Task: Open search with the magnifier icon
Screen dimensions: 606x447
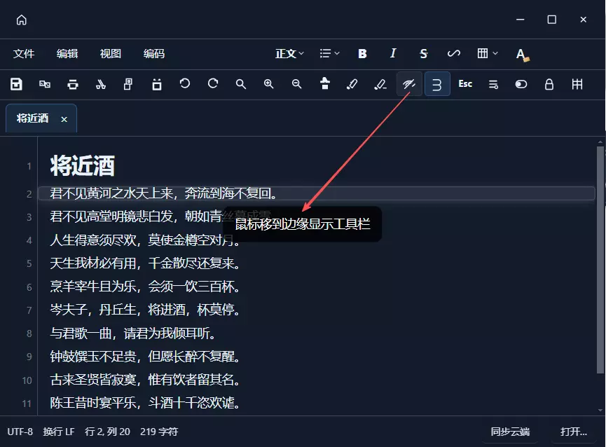Action: 241,84
